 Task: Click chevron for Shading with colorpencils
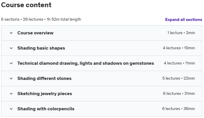pyautogui.click(x=11, y=109)
